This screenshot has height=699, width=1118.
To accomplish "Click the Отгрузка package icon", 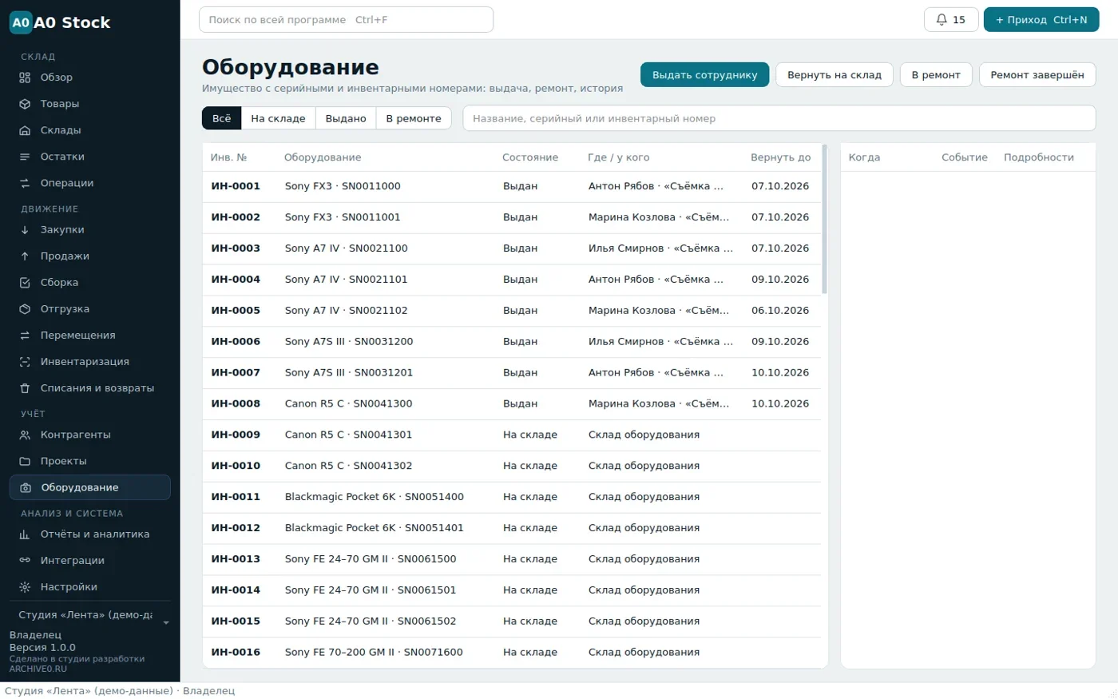I will 25,309.
